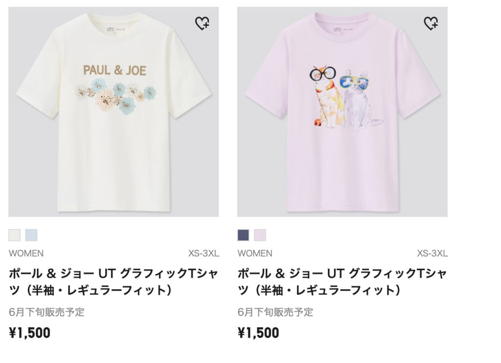Open the white floral PAUL & JOE T-shirt image

coord(114,112)
